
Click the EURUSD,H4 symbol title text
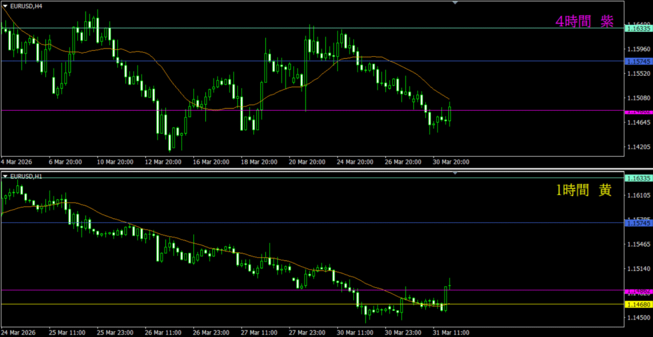(26, 6)
